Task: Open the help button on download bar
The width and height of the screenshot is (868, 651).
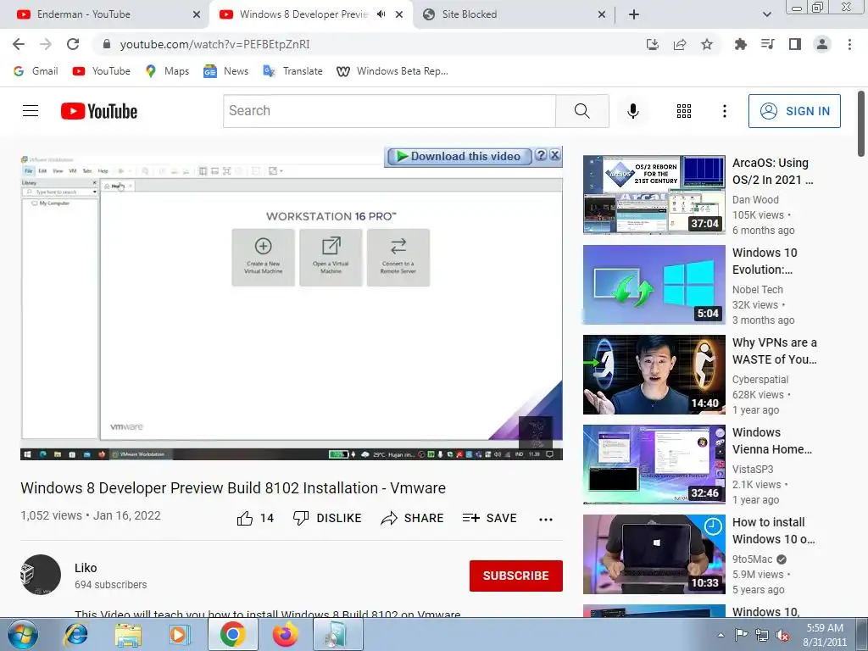Action: (x=541, y=156)
